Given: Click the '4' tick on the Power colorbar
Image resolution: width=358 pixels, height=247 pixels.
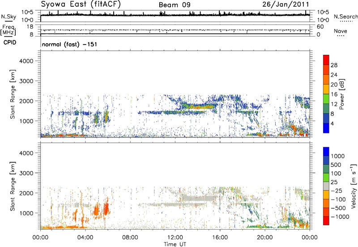Looking at the screenshot, I should click(x=332, y=123).
